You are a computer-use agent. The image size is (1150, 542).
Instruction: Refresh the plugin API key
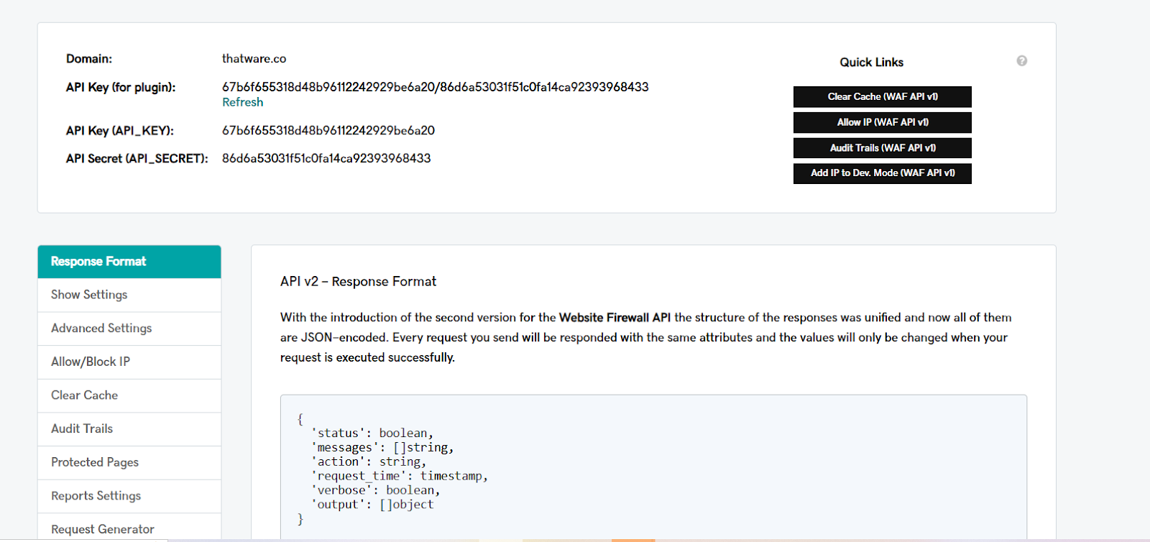(242, 102)
